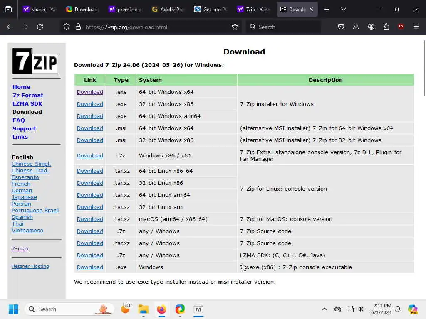The height and width of the screenshot is (319, 426).
Task: Switch to the Adobe Pre tab
Action: [168, 10]
